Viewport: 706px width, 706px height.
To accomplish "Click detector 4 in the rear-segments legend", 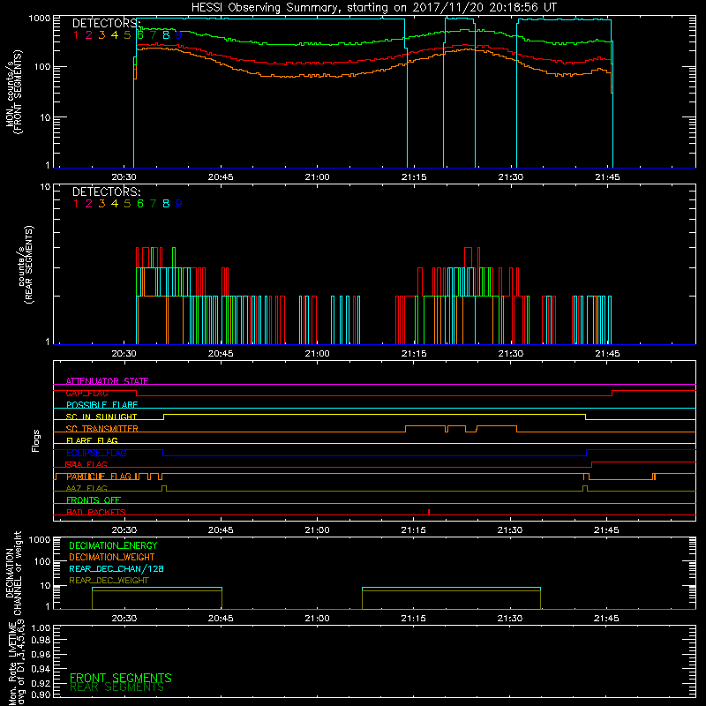I will point(115,204).
